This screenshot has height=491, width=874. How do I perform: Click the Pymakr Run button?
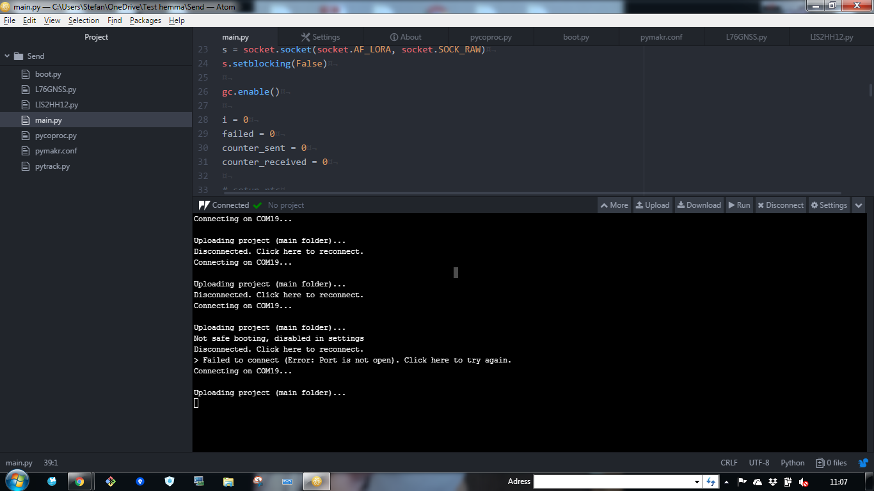740,205
